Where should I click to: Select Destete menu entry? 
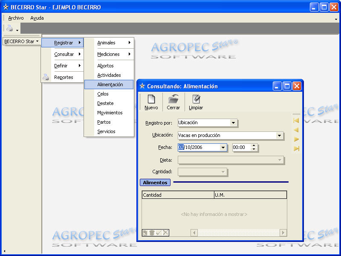[x=109, y=103]
